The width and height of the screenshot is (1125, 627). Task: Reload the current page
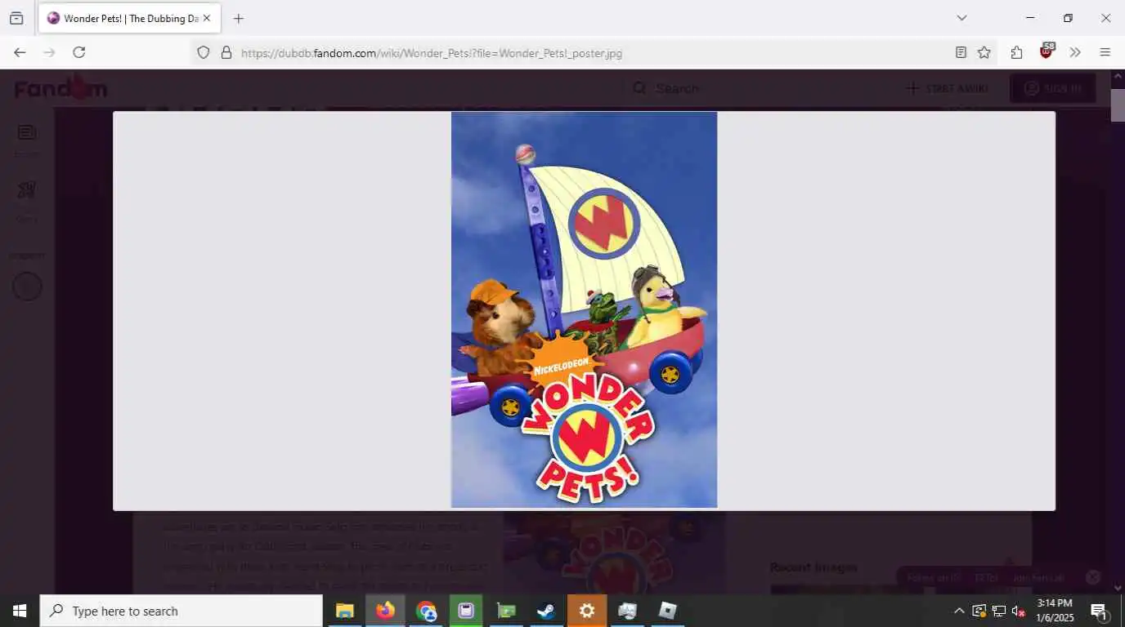tap(78, 52)
